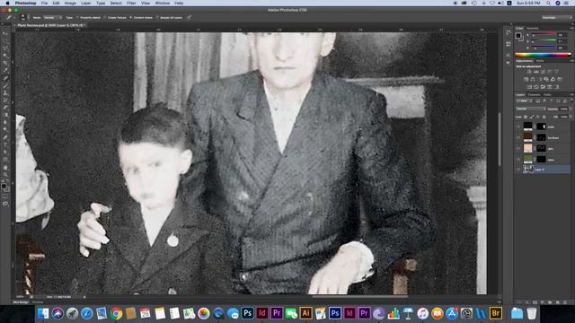Select the Crop tool

pyautogui.click(x=5, y=63)
